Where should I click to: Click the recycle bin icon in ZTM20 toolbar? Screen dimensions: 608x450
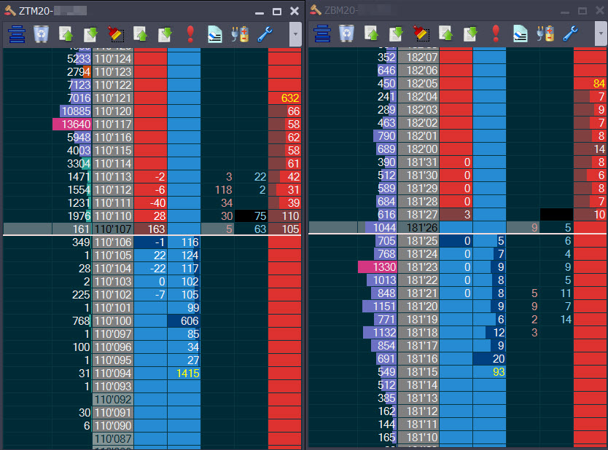42,33
